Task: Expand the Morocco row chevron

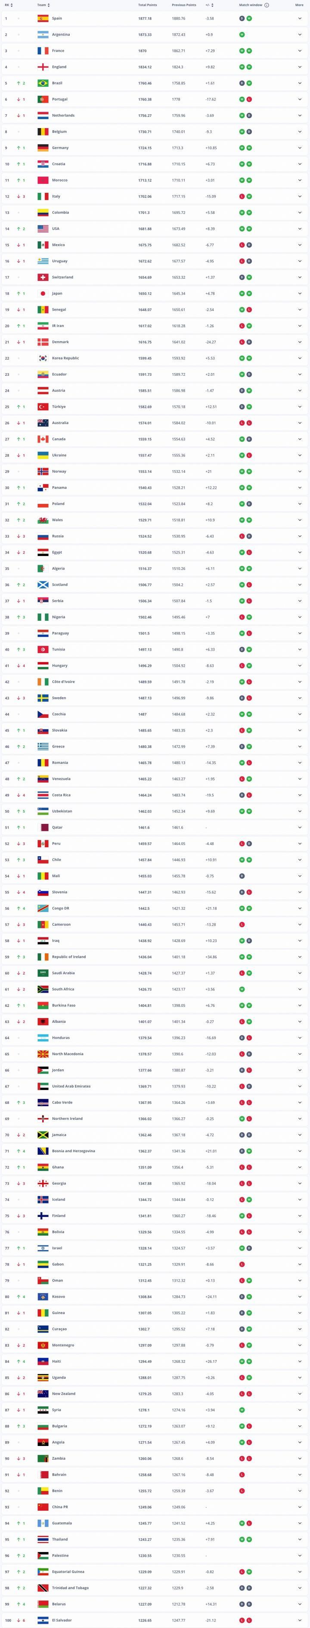Action: tap(300, 180)
